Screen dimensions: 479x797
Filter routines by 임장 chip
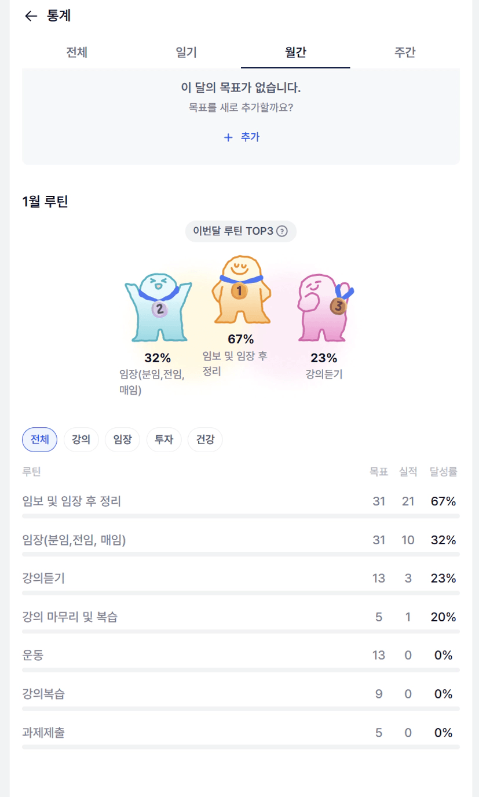(x=122, y=440)
